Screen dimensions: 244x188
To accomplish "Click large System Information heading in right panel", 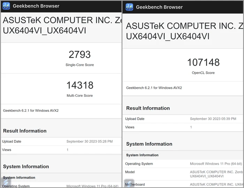I will coord(149,144).
